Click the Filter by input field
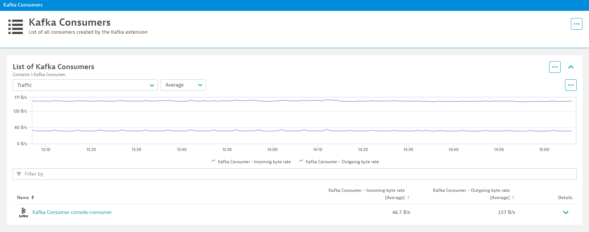 click(294, 174)
